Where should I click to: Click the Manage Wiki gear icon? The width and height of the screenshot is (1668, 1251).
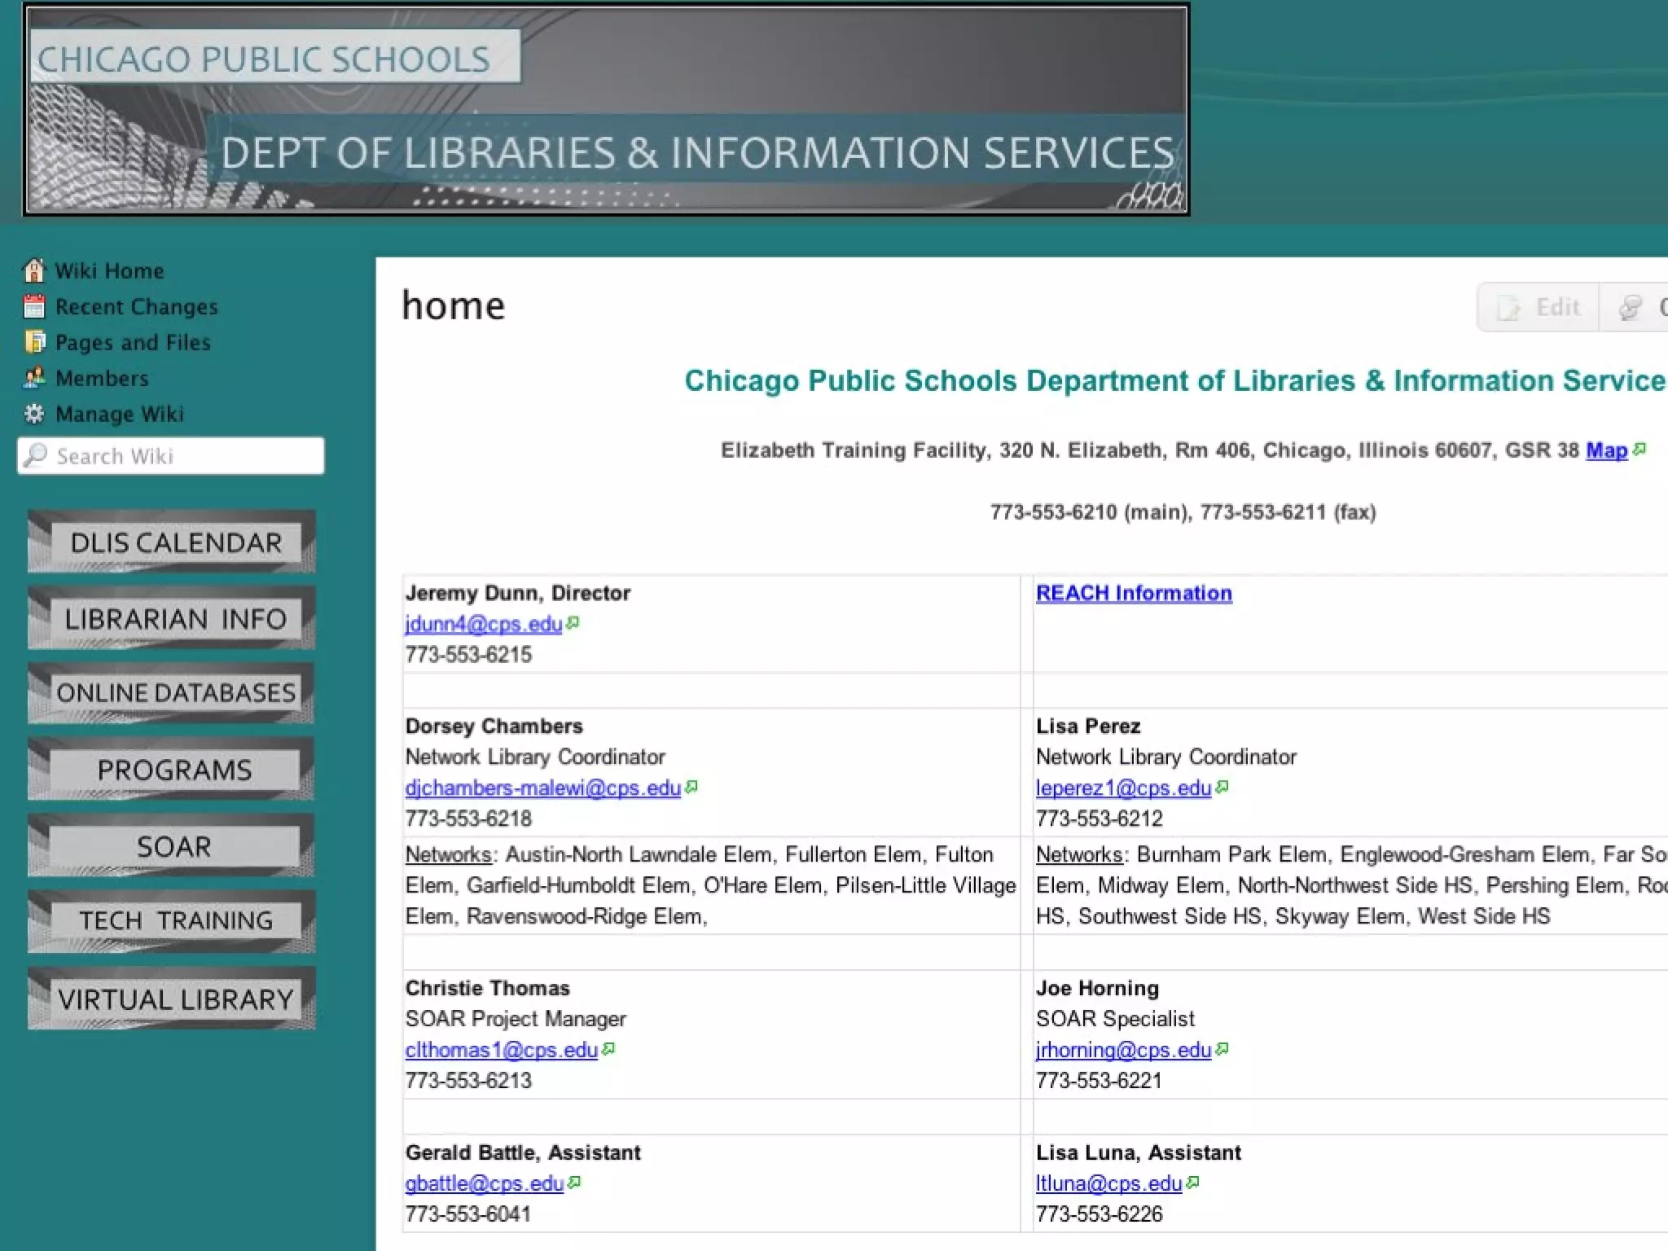click(34, 414)
